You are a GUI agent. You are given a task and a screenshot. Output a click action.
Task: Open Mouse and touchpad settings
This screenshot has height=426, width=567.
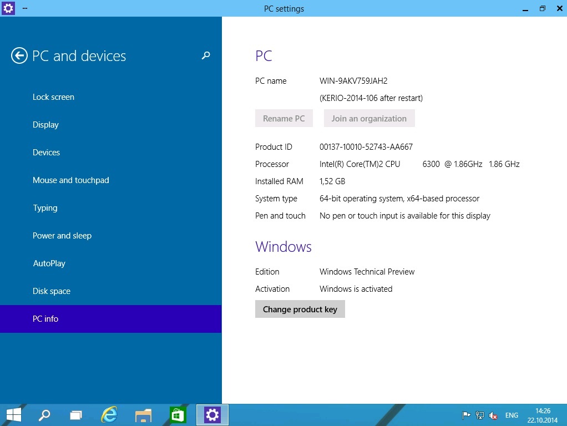pyautogui.click(x=70, y=180)
